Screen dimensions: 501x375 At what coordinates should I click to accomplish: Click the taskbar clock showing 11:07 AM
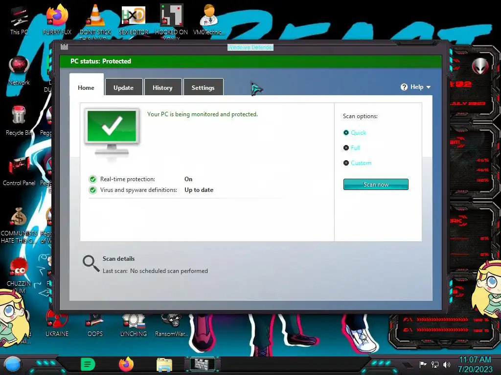pos(475,359)
